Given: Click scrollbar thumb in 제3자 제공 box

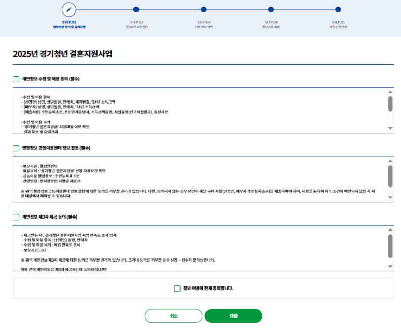Looking at the screenshot, I should 390,246.
